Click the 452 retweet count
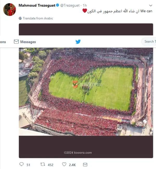The height and width of the screenshot is (169, 156). 50,165
